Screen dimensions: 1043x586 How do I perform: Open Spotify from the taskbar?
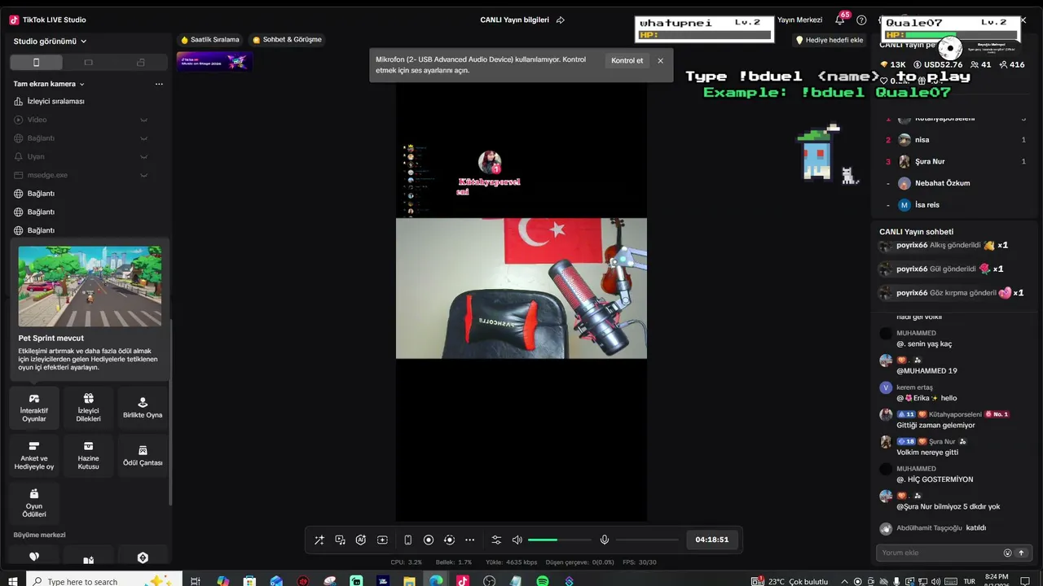pyautogui.click(x=543, y=581)
